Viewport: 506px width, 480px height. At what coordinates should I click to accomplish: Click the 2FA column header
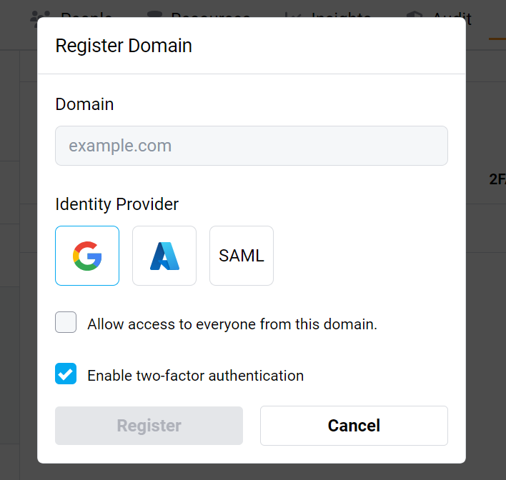497,180
